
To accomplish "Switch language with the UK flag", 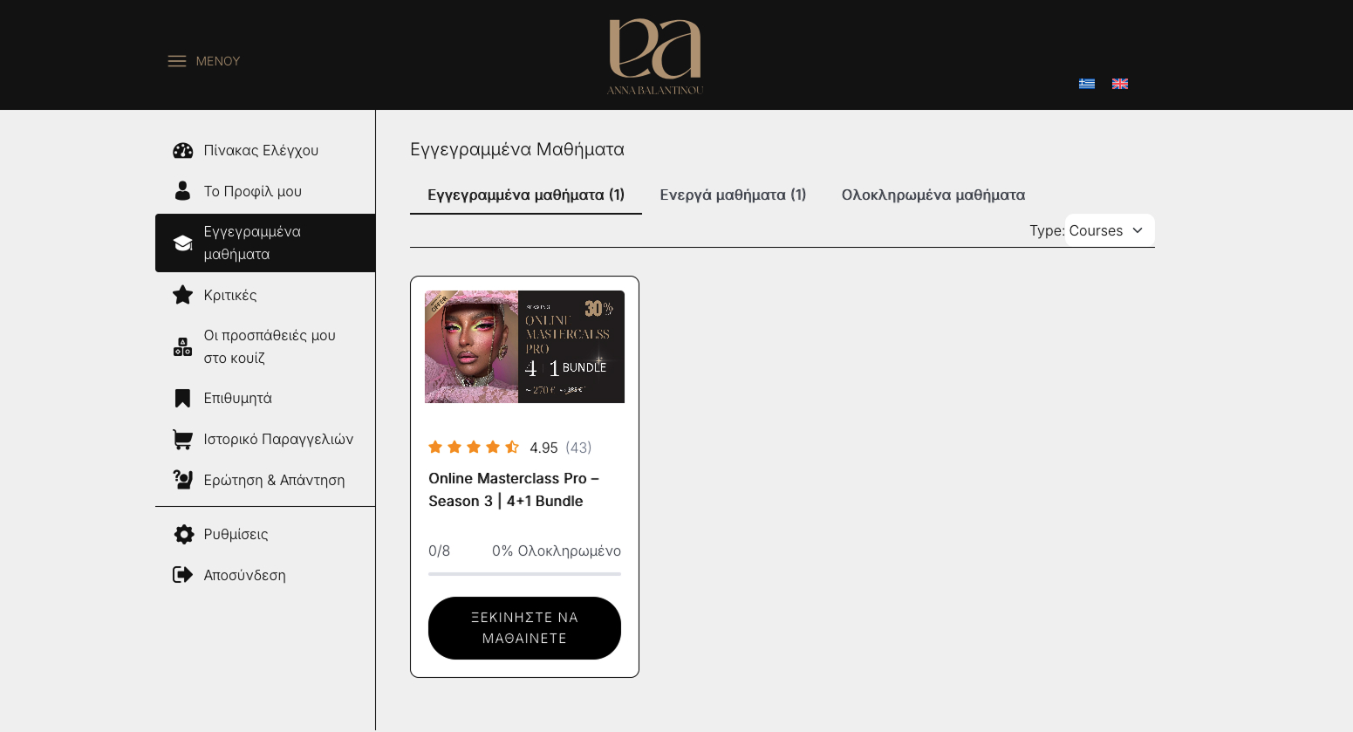I will (1120, 84).
